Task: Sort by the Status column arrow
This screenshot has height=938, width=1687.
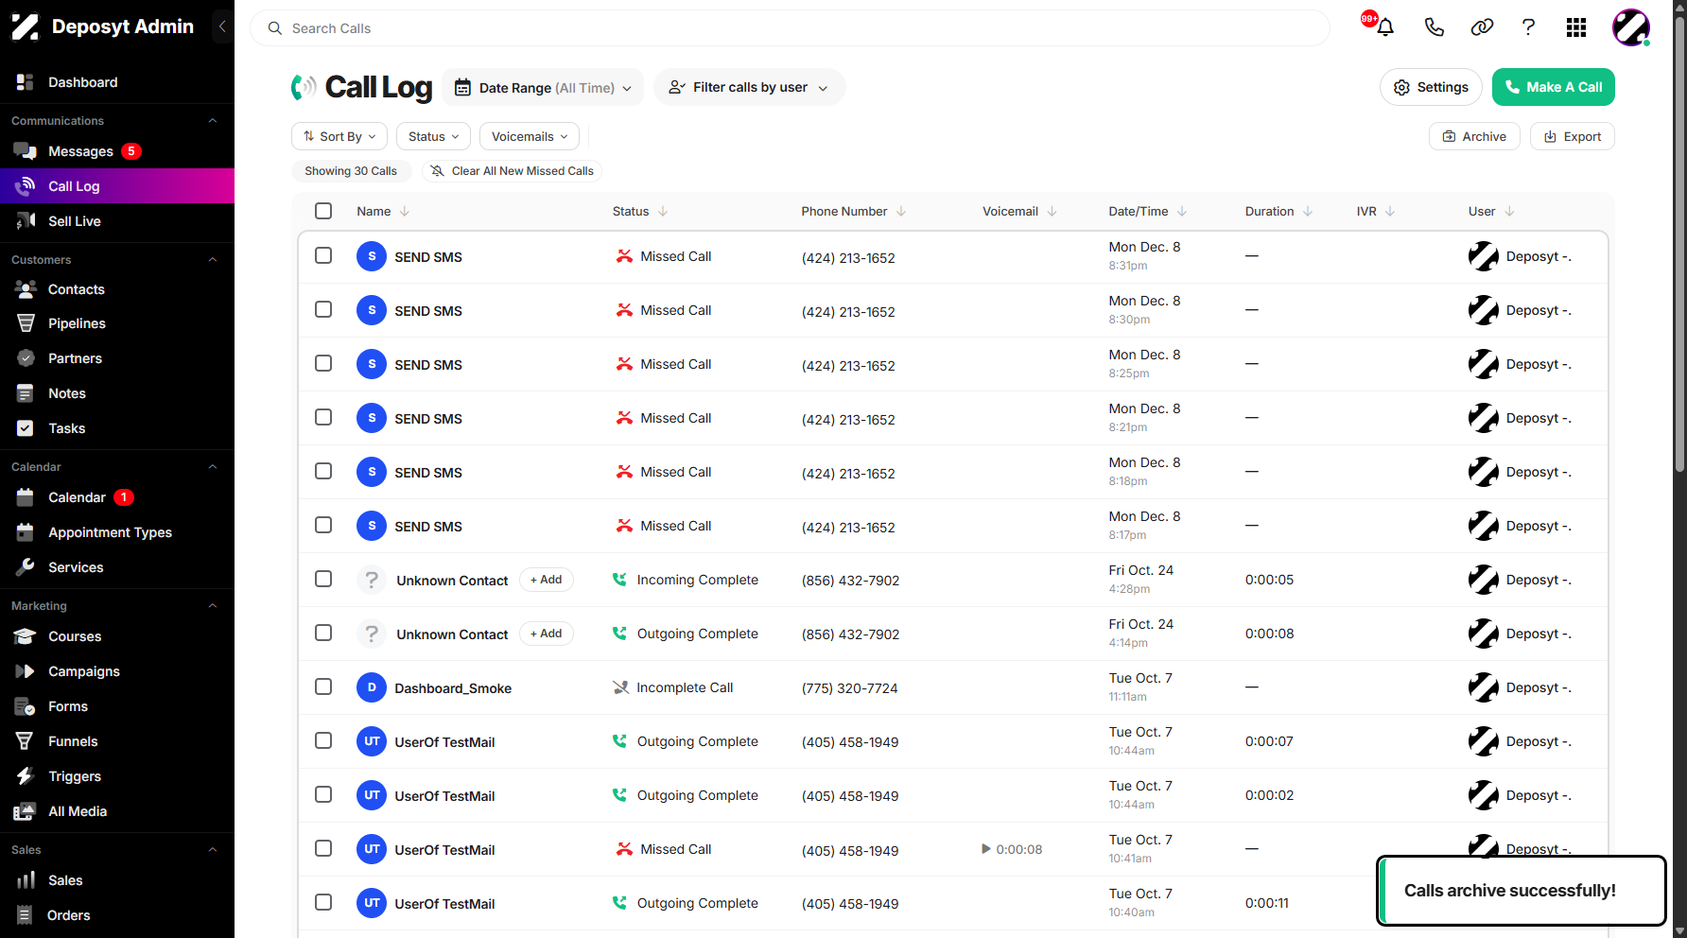Action: pyautogui.click(x=663, y=211)
